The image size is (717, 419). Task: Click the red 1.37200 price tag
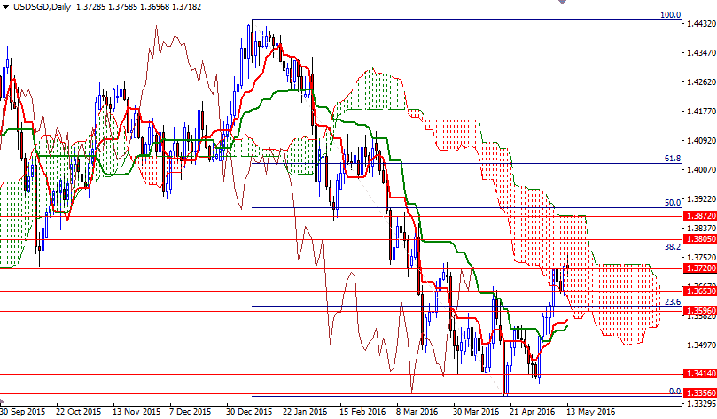click(699, 268)
